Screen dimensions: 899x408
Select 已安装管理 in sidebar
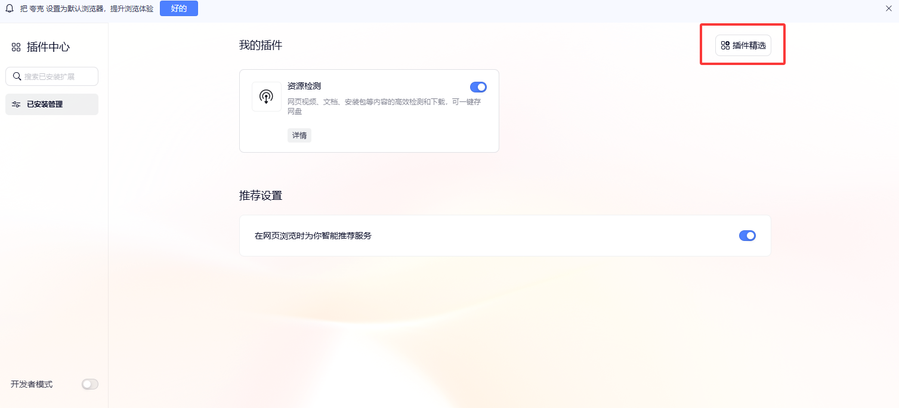(x=52, y=104)
